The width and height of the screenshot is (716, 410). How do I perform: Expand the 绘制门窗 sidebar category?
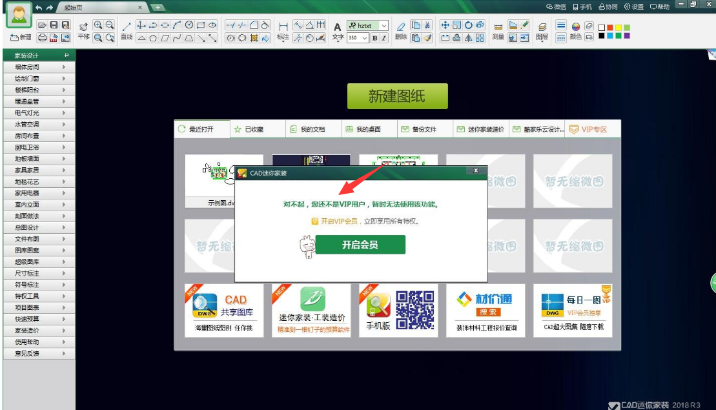point(39,79)
